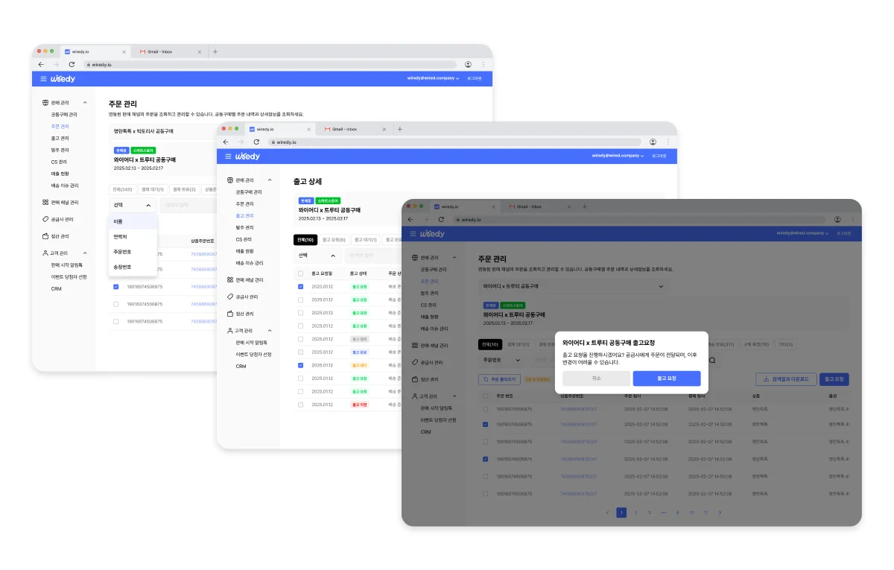Uncheck the 출고 대기 row checkbox in 출고 상세
Viewport: 894px width, 570px height.
tap(300, 365)
